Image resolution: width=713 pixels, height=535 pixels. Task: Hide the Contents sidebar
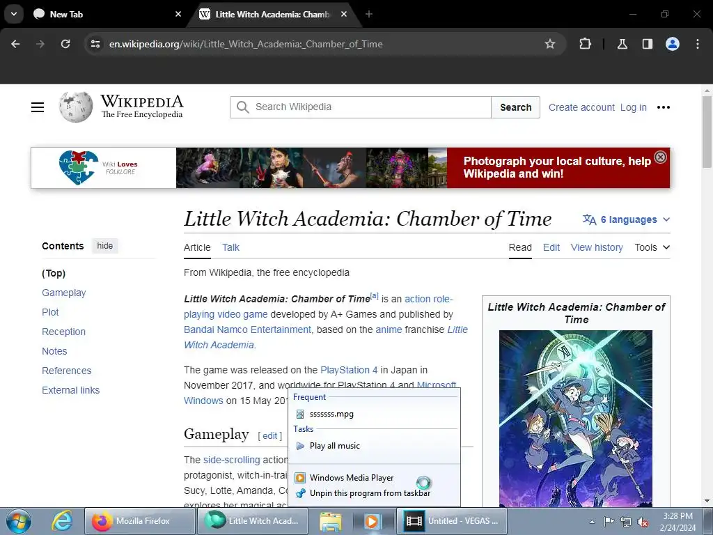coord(105,246)
